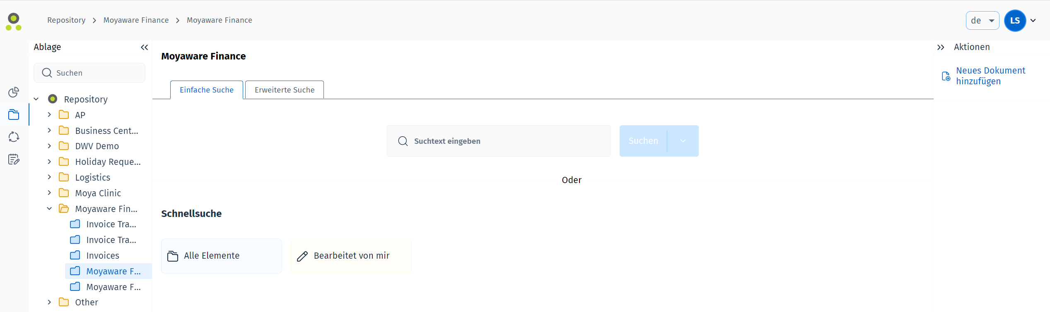This screenshot has width=1050, height=312.
Task: Open Bearbeitet von mir quick search
Action: click(351, 256)
